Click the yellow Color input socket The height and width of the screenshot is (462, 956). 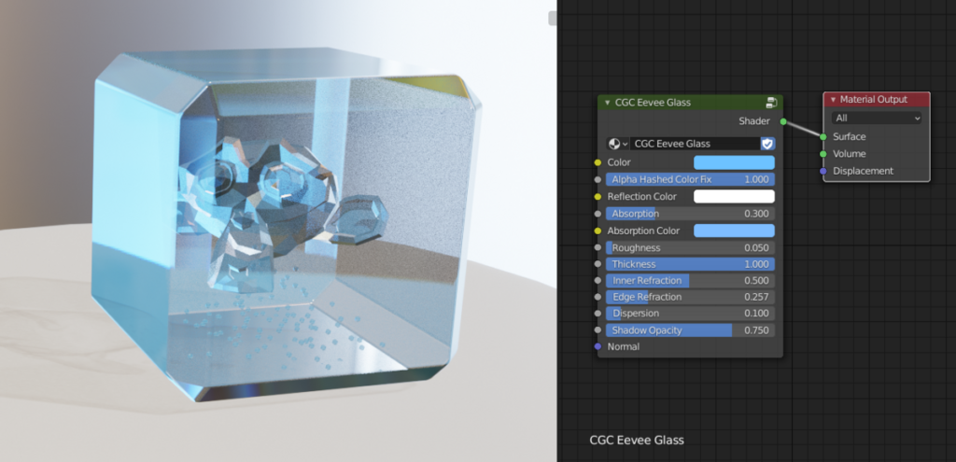pyautogui.click(x=597, y=162)
